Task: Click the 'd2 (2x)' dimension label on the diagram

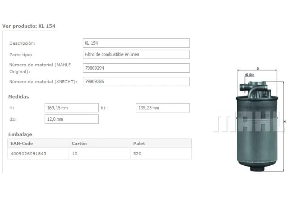Action: tap(249, 75)
